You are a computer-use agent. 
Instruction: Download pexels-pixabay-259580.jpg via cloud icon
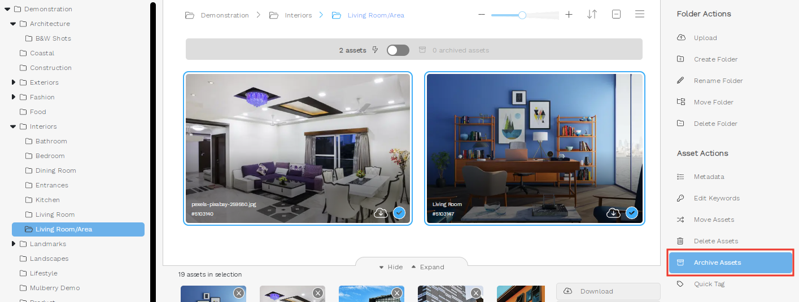coord(381,213)
